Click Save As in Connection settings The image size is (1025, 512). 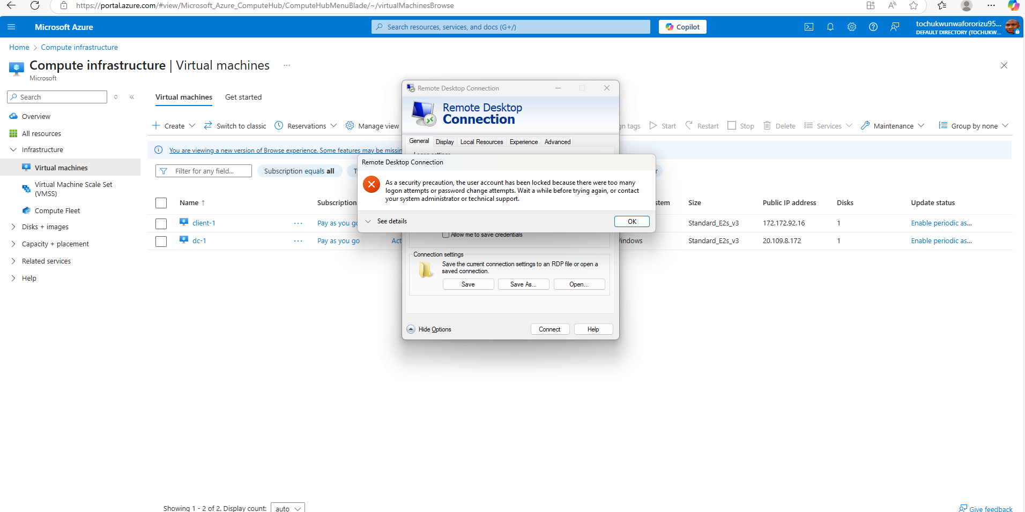(523, 284)
